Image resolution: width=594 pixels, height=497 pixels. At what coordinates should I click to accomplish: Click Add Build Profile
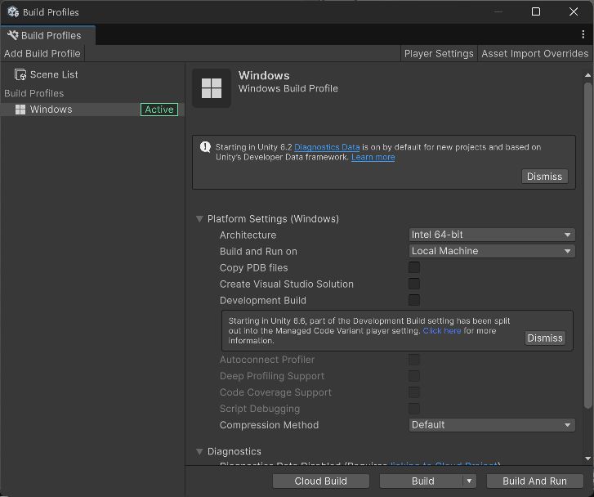tap(42, 53)
